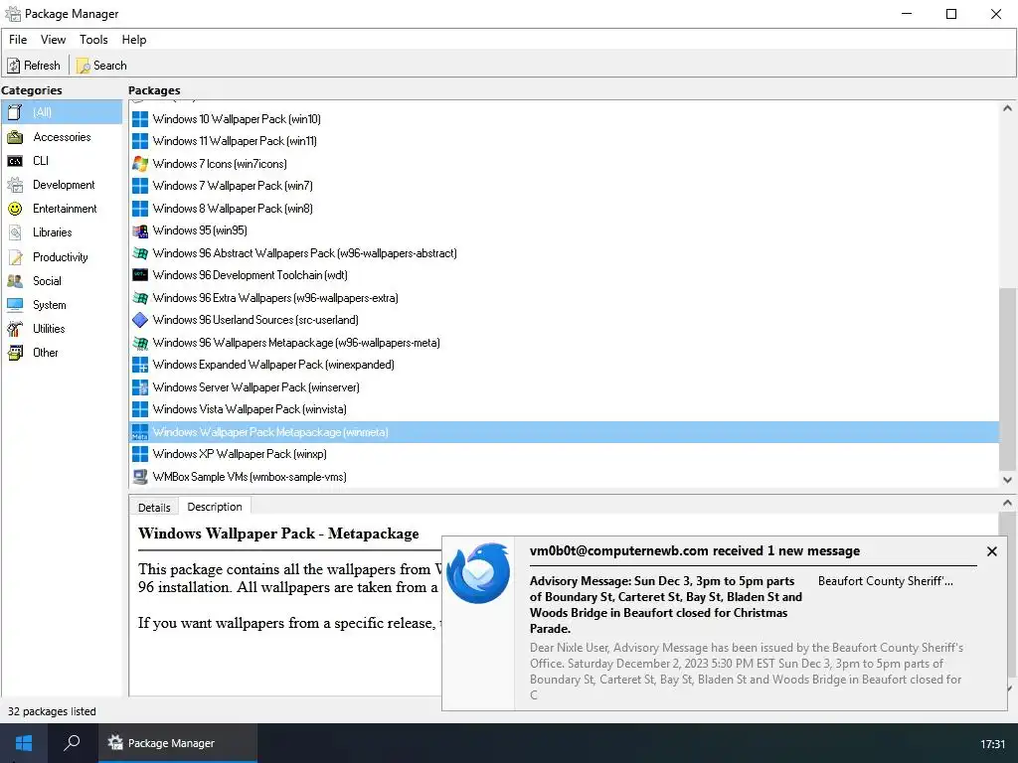Open the Search tool

[x=102, y=66]
